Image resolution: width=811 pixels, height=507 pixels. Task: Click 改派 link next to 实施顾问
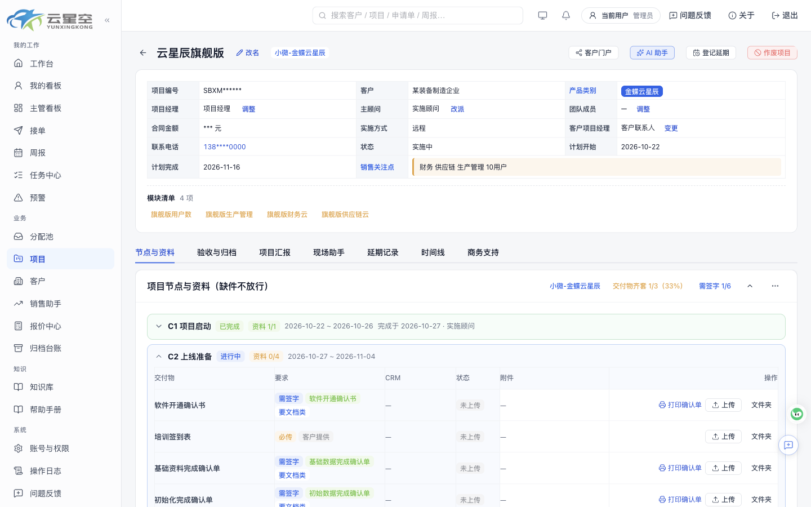tap(457, 109)
